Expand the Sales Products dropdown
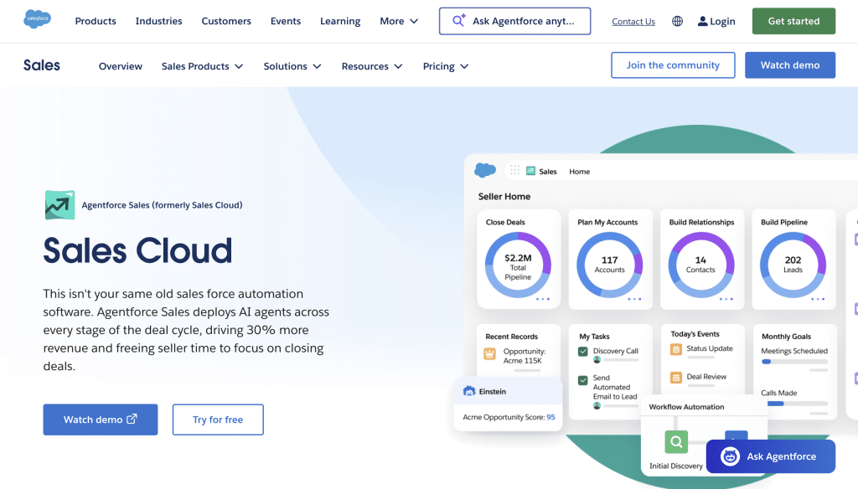 pyautogui.click(x=202, y=66)
